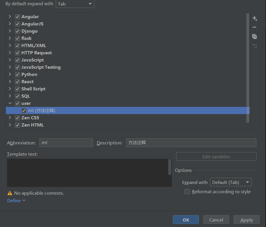The height and width of the screenshot is (227, 266).
Task: Click the Duplicate template icon
Action: point(254,36)
